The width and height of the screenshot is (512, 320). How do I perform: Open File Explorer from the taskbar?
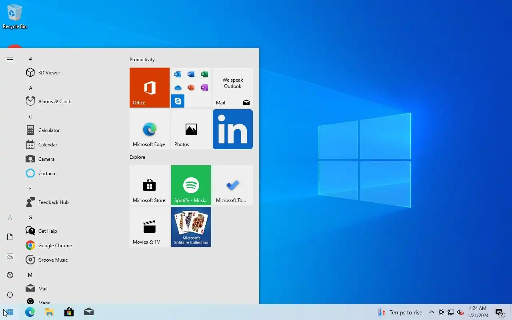pos(49,312)
